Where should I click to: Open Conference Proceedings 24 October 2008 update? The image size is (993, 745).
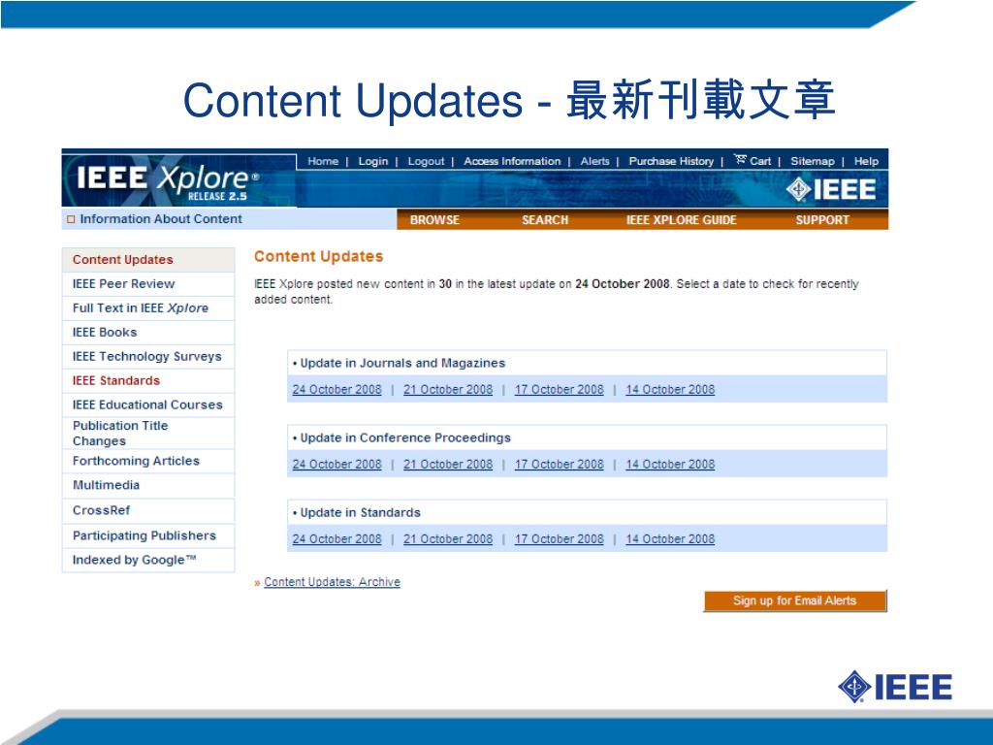[336, 465]
